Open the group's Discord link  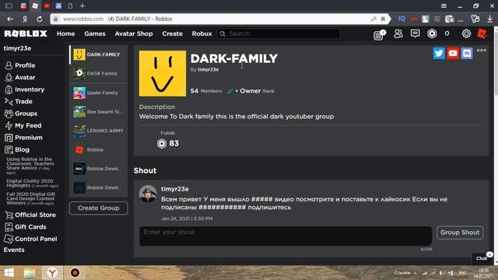pos(467,54)
